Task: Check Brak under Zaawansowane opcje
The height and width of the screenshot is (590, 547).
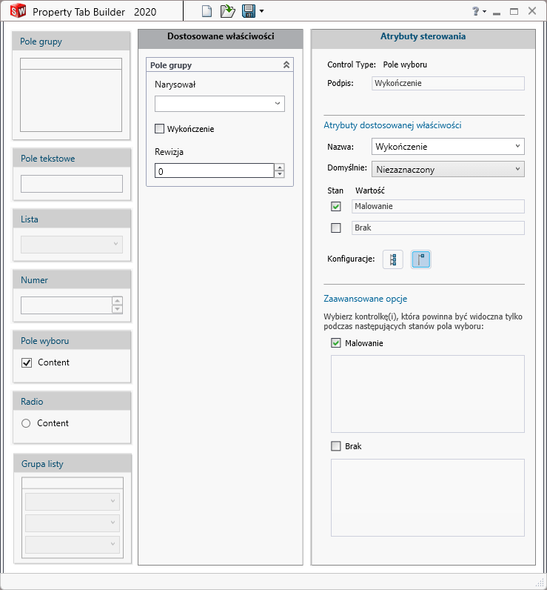Action: [x=336, y=446]
